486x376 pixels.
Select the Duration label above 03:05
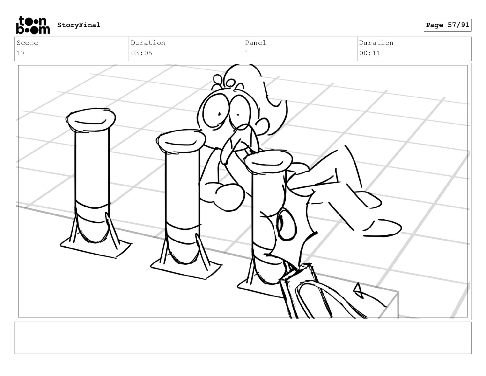pos(148,43)
